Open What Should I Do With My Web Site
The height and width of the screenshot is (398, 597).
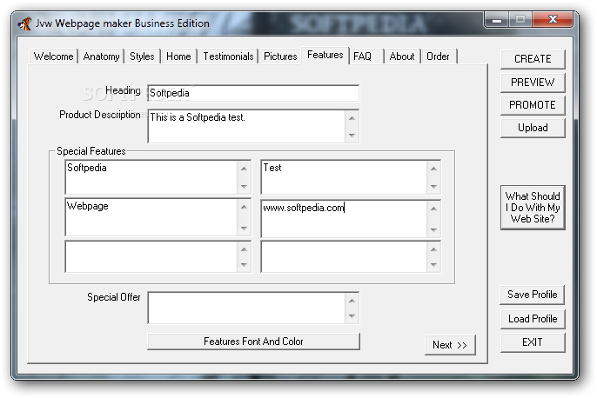[x=533, y=208]
